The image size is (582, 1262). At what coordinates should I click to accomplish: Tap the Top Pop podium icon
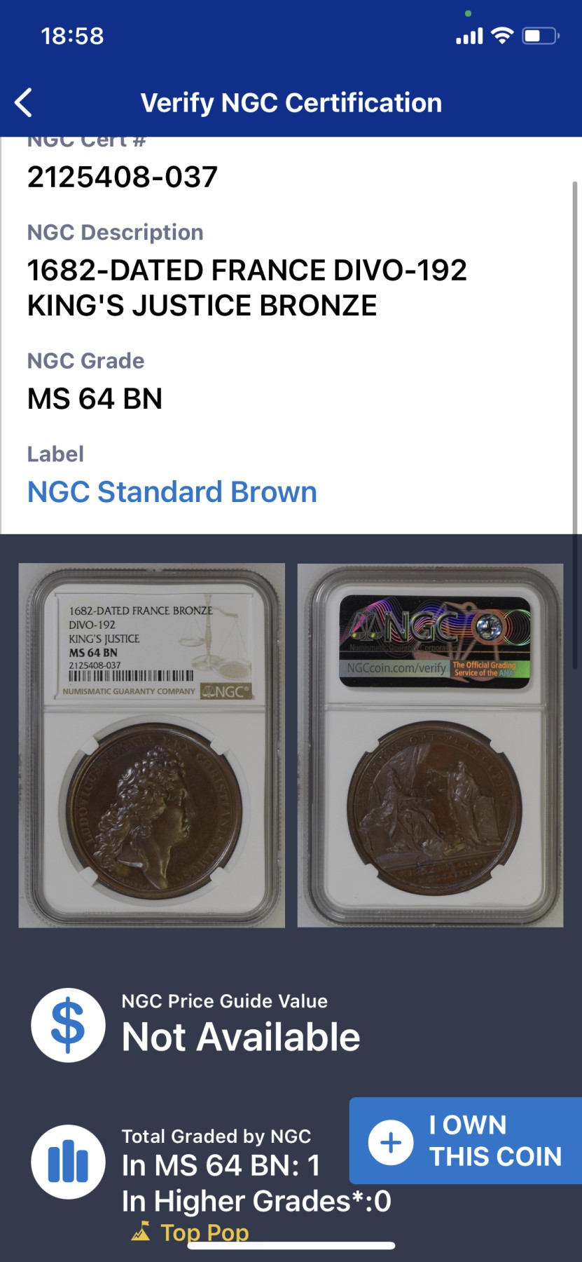(x=141, y=1231)
